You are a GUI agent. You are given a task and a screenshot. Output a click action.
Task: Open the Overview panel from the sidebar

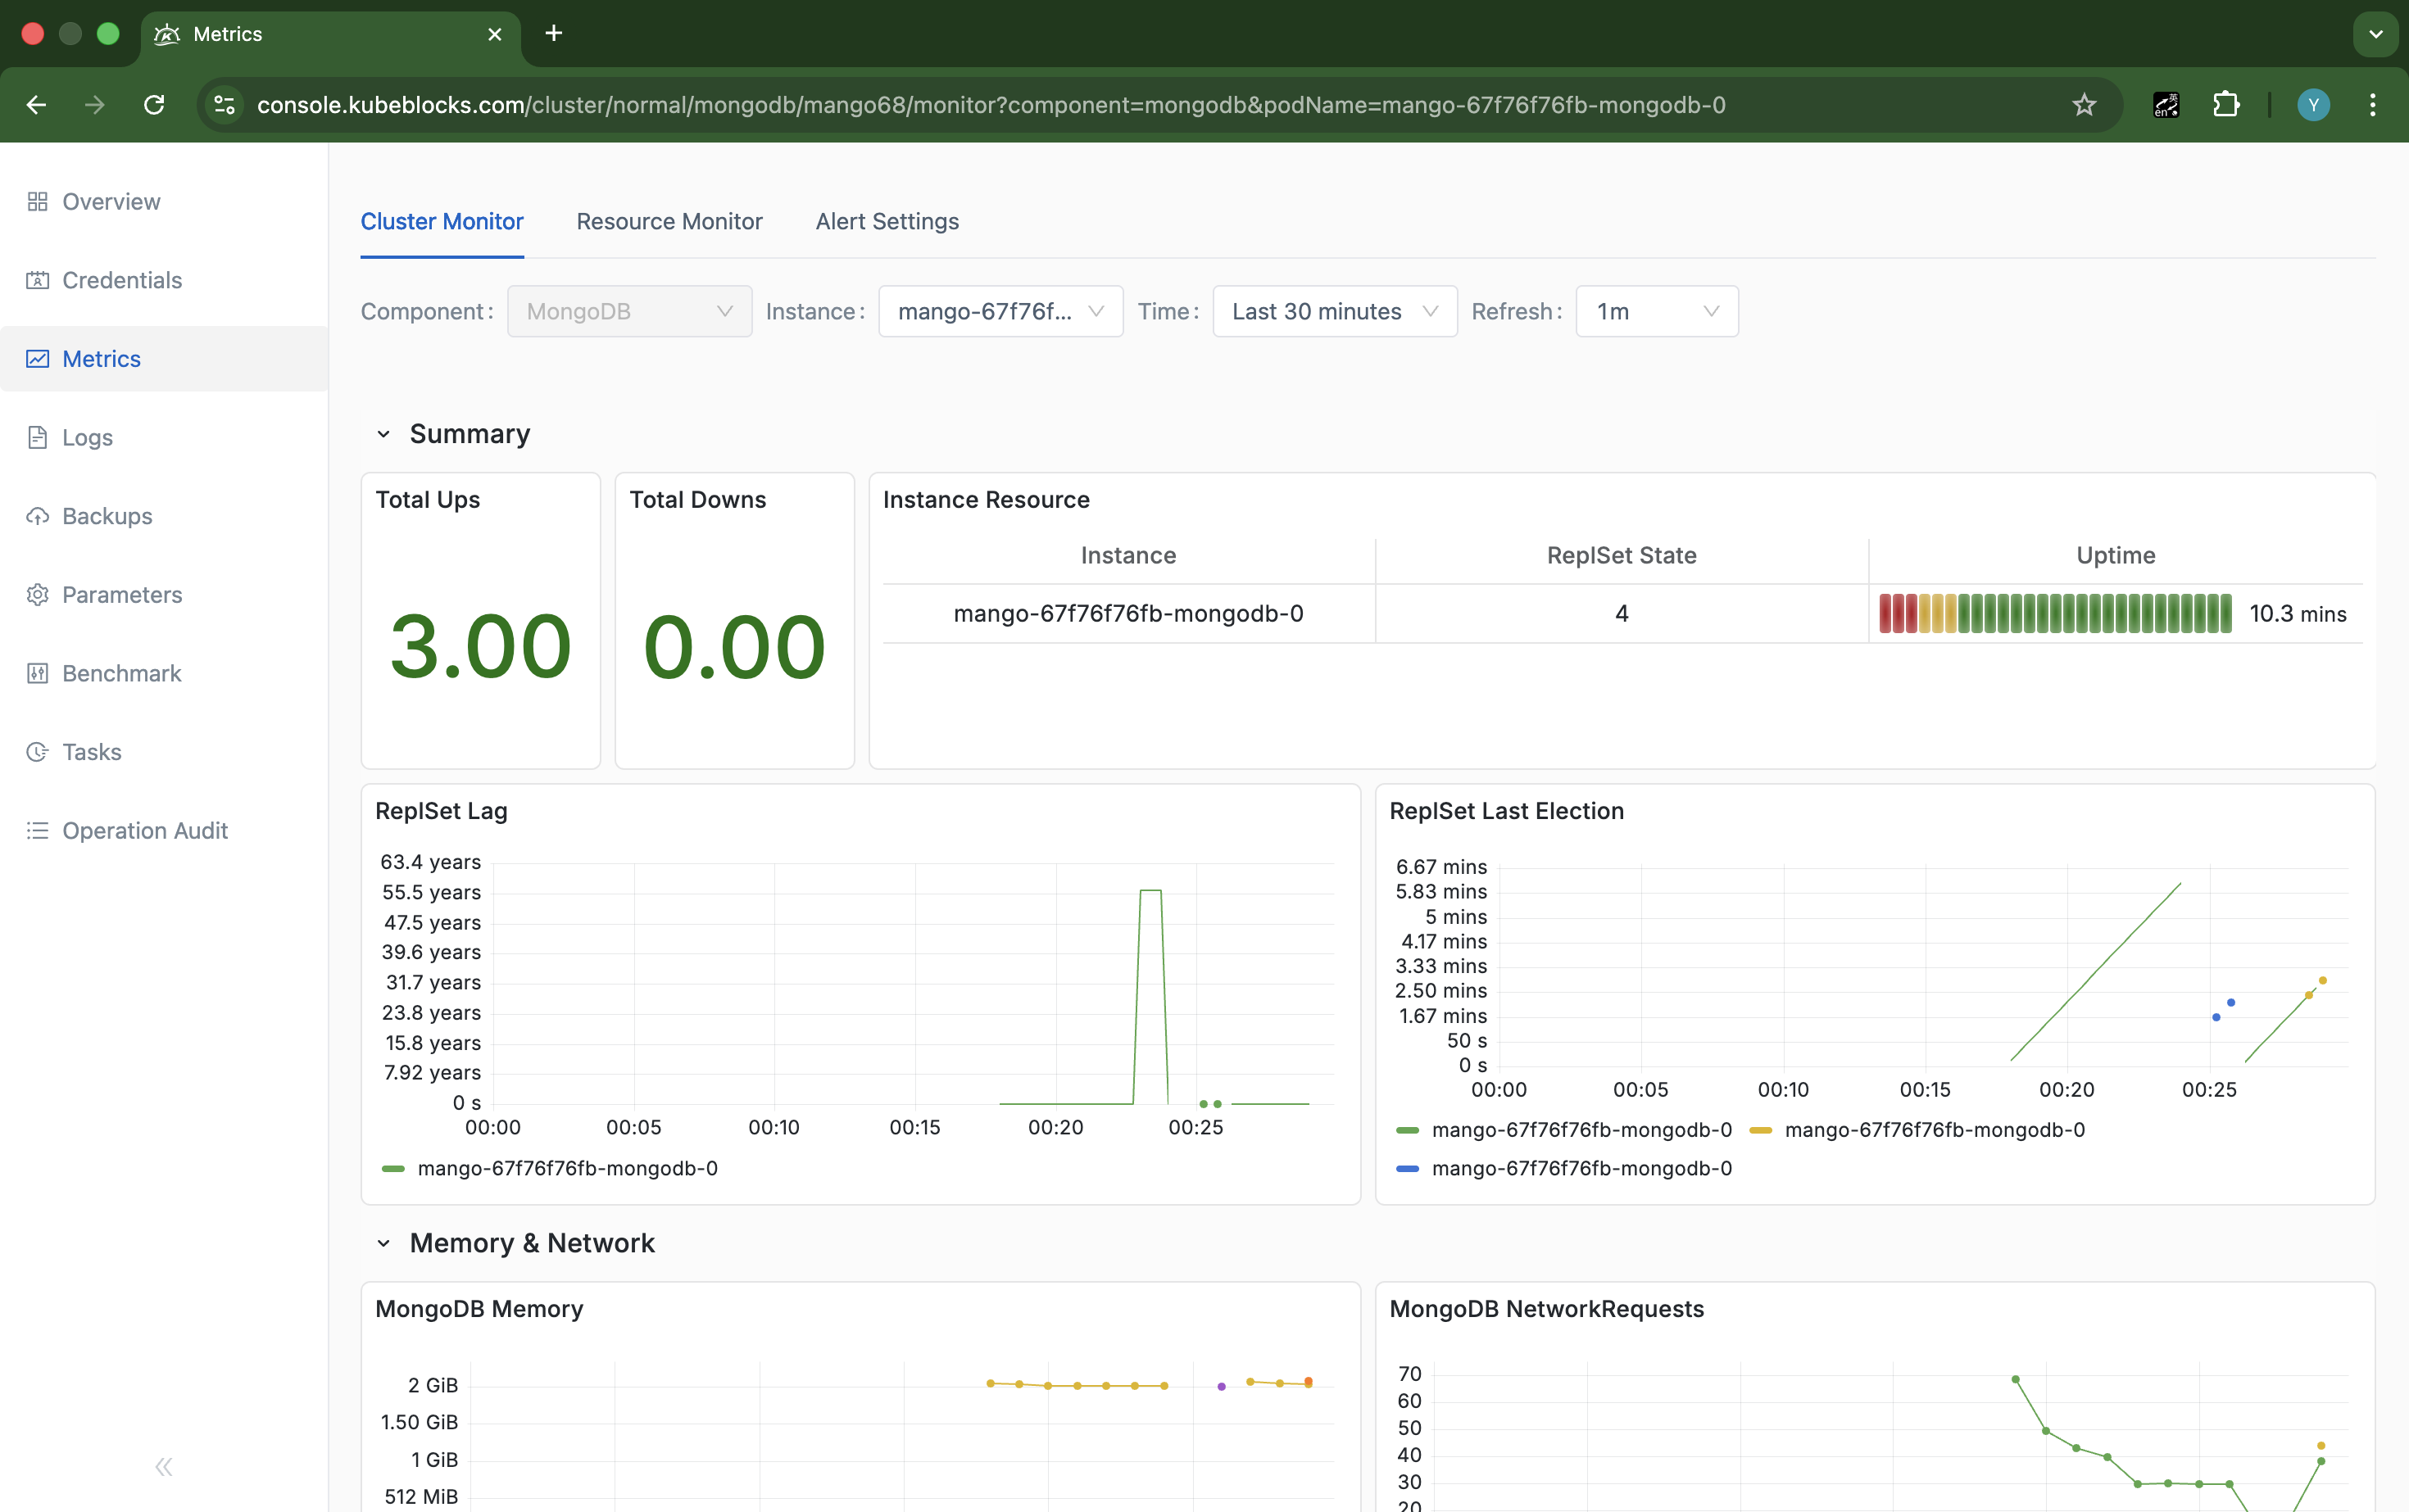(x=110, y=201)
